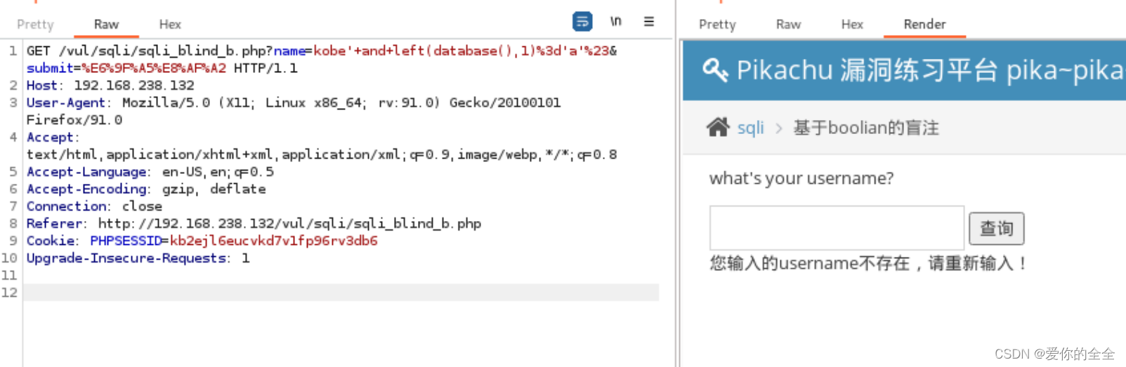This screenshot has height=367, width=1126.
Task: Click the "what's your username?" label
Action: point(801,178)
